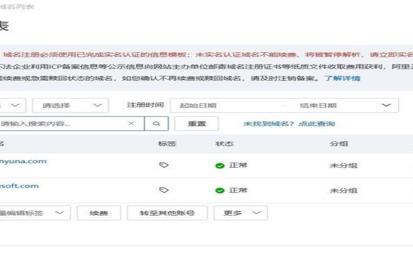Open the soft.com domain link
Image resolution: width=413 pixels, height=258 pixels.
tap(19, 186)
